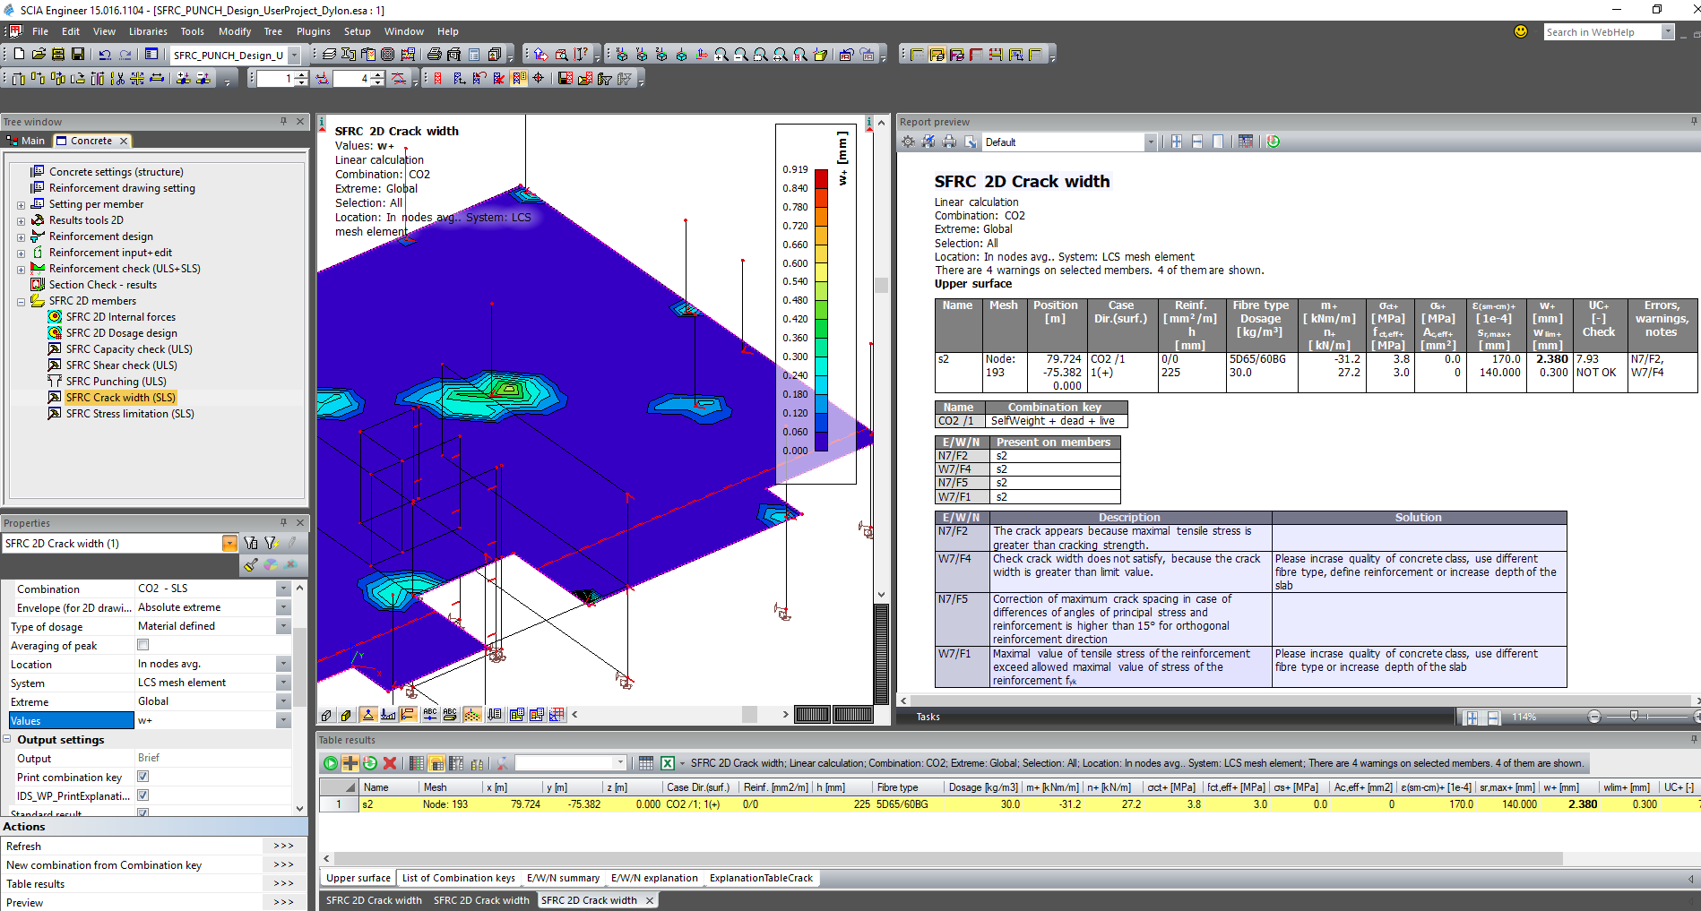Switch to the E/W/N summary tab
Screen dimensions: 1701x911
[563, 878]
